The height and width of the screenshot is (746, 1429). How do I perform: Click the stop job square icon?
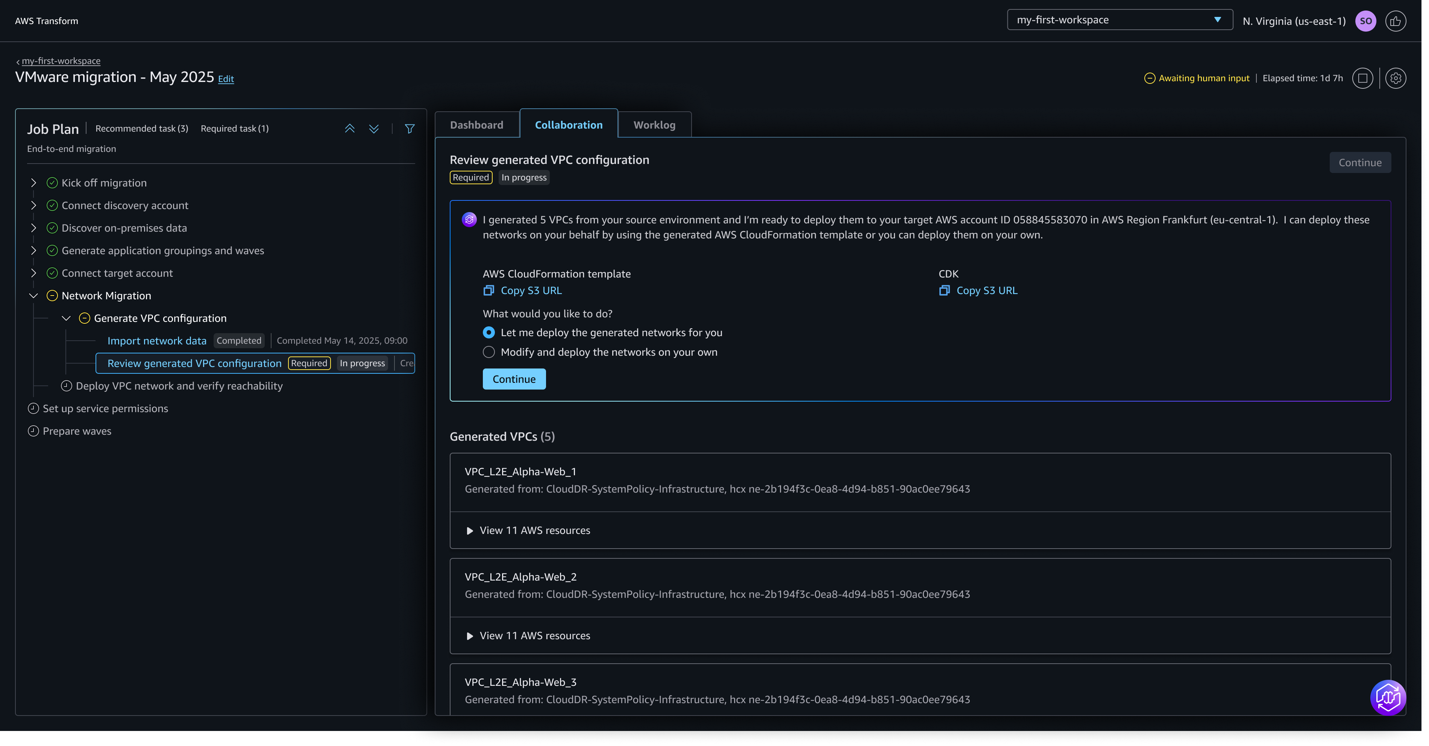coord(1362,78)
